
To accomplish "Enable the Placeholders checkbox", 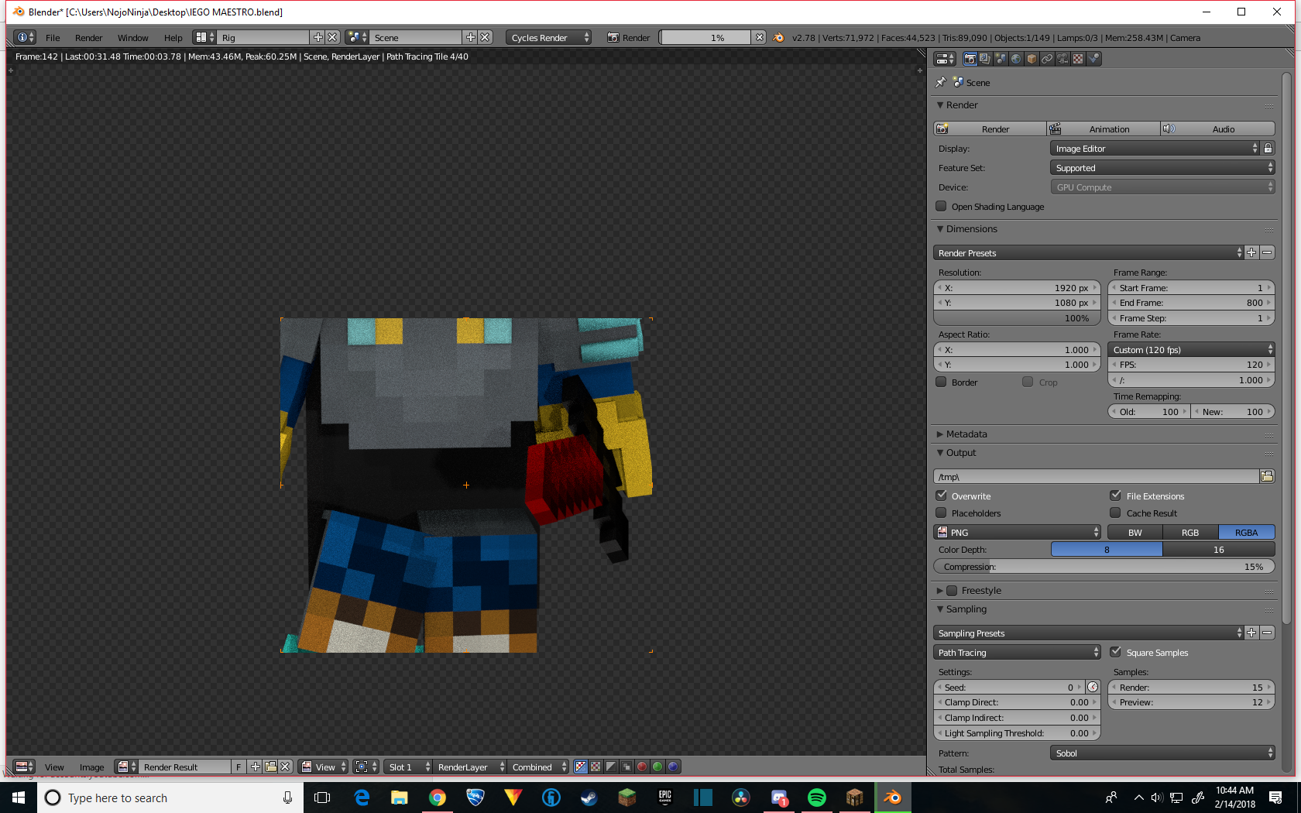I will [942, 513].
